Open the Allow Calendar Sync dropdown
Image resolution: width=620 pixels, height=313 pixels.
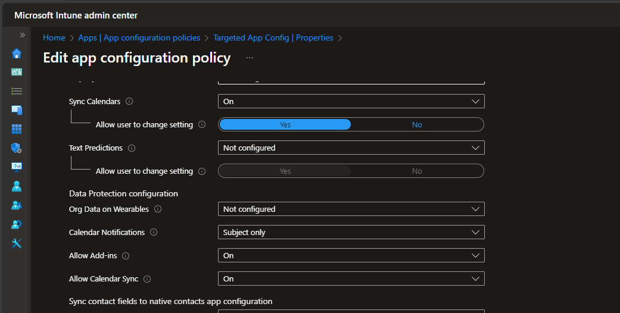click(x=351, y=278)
